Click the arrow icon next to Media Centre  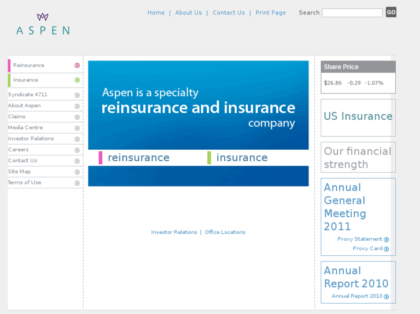coord(77,128)
